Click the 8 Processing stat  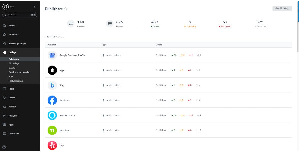(x=190, y=24)
